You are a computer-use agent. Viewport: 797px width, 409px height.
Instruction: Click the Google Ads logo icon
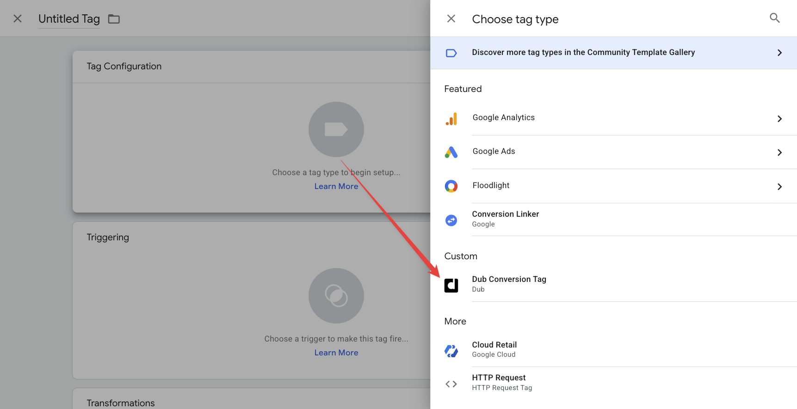click(x=451, y=153)
